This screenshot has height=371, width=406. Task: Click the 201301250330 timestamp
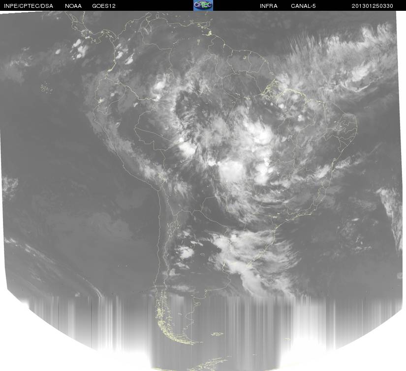[373, 6]
